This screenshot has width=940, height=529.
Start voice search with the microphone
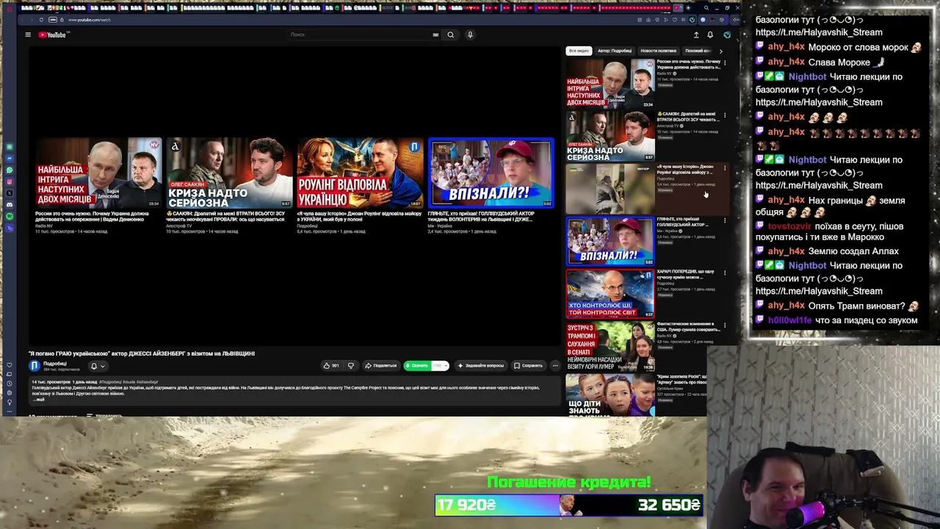[x=470, y=35]
